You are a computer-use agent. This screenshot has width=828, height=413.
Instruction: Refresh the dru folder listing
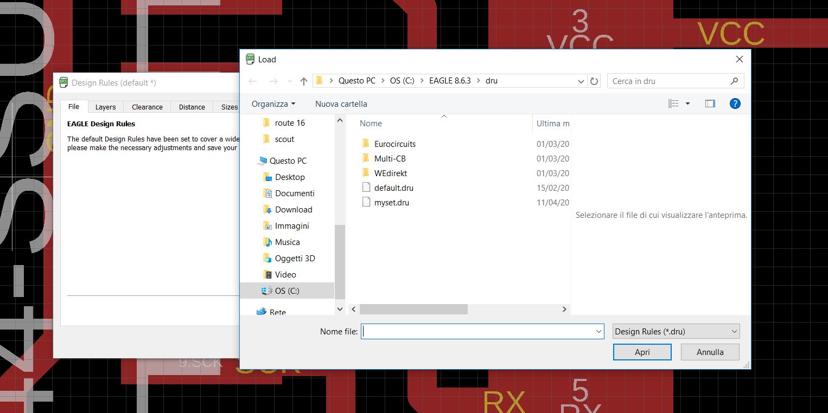click(594, 81)
